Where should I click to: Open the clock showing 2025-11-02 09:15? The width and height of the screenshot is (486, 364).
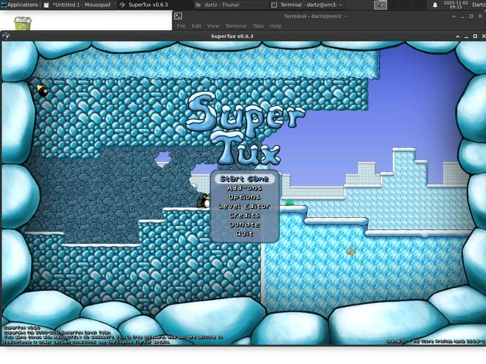456,5
